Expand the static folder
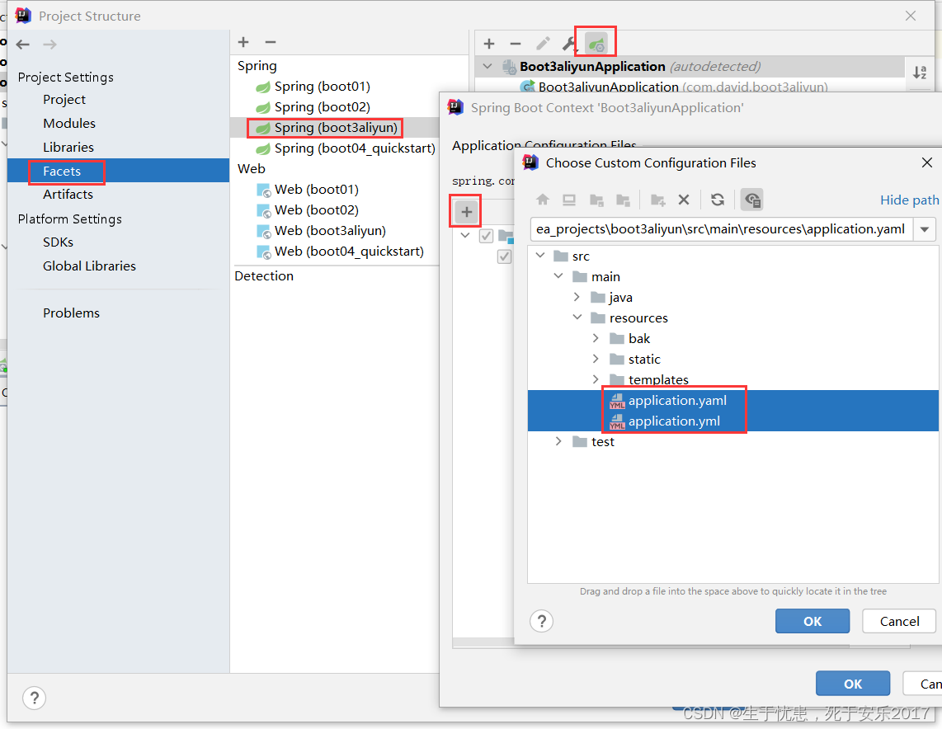This screenshot has height=729, width=942. click(x=596, y=359)
